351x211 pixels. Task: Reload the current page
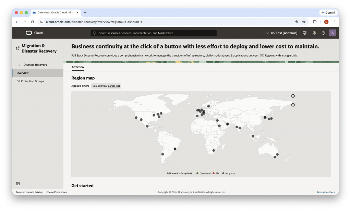pos(33,22)
